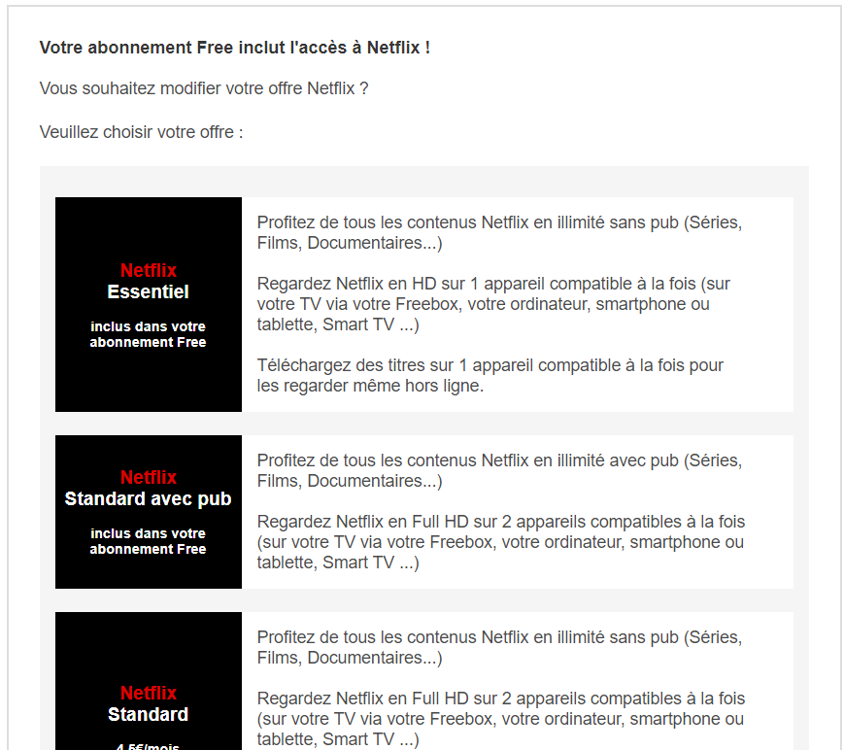Click 'inclus dans votre abonnement Free' under Standard avec pub

pyautogui.click(x=148, y=541)
